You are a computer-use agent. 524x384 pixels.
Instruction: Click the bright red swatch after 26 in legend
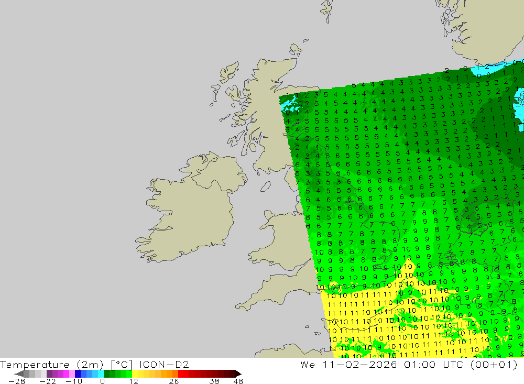181,374
